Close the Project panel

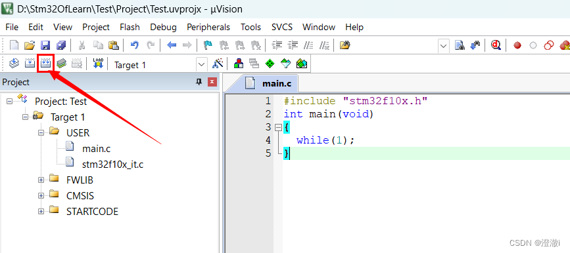click(212, 82)
